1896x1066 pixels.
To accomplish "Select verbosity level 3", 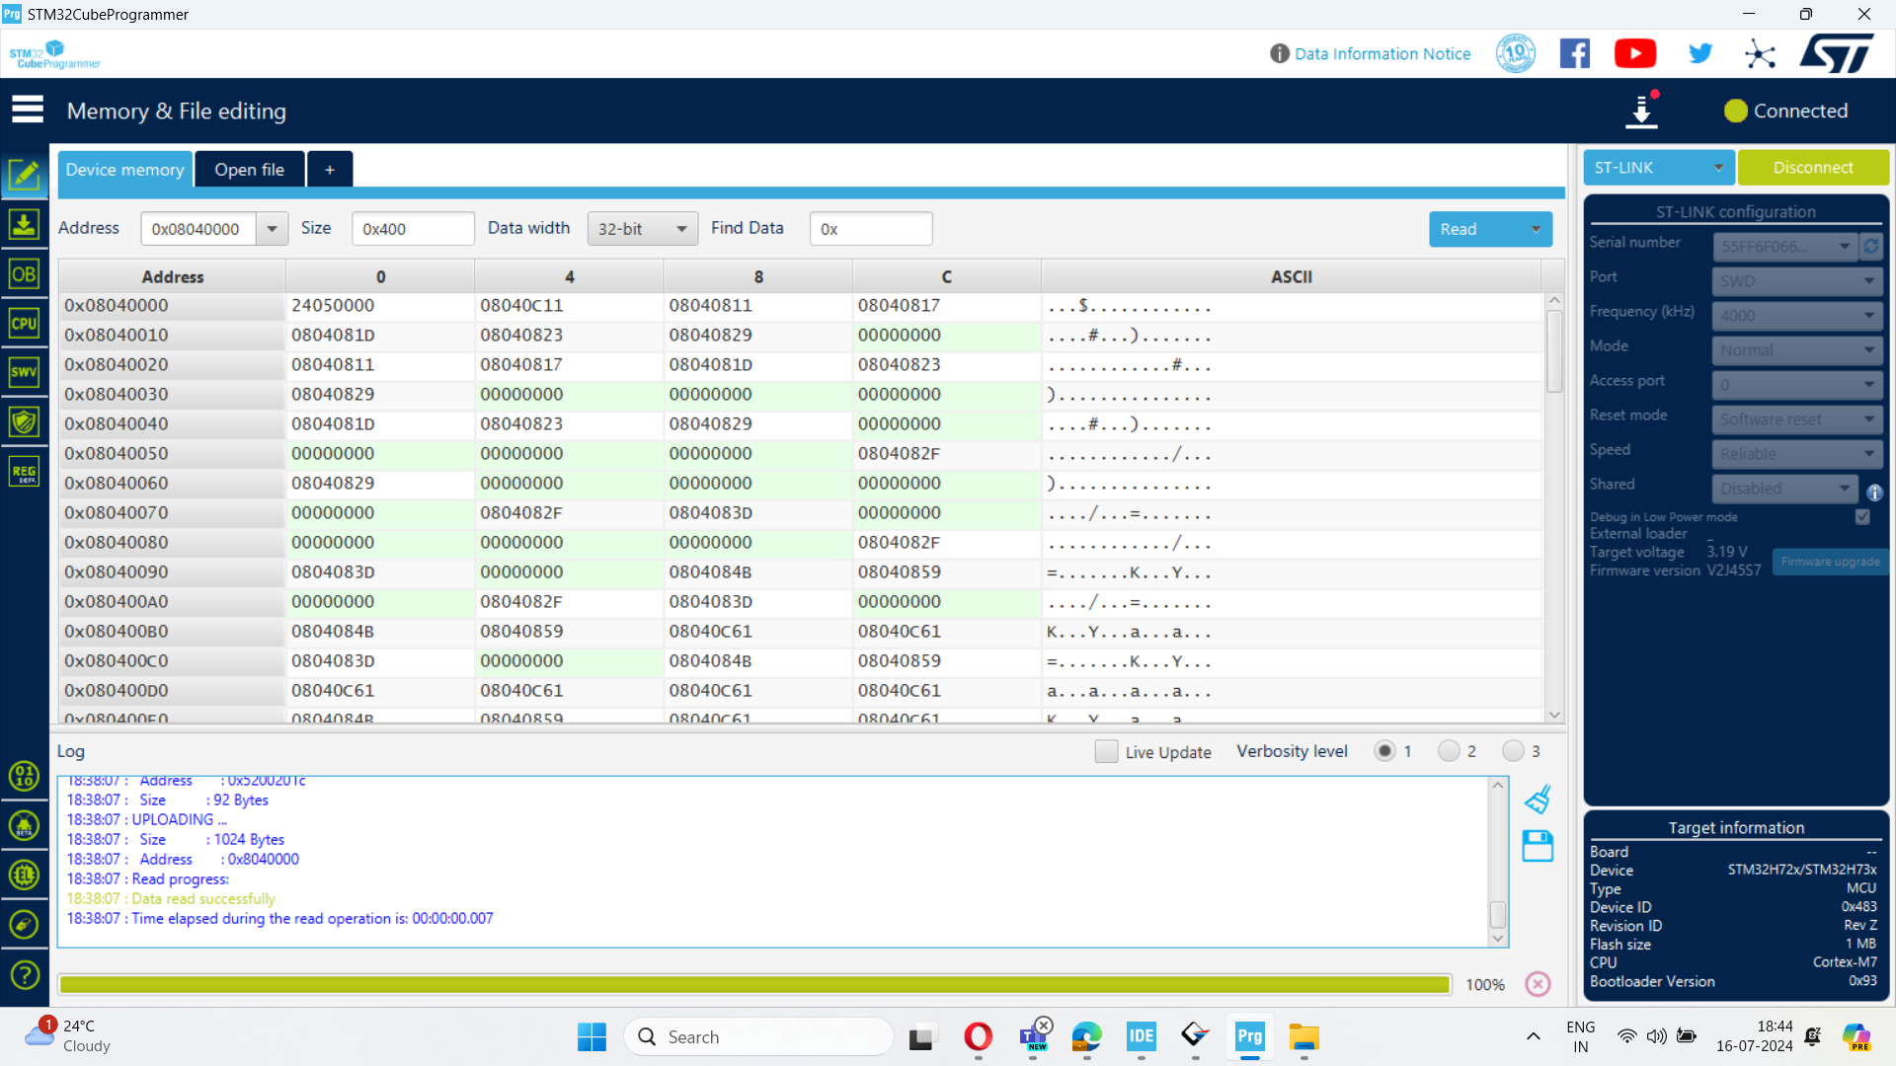I will click(x=1513, y=751).
